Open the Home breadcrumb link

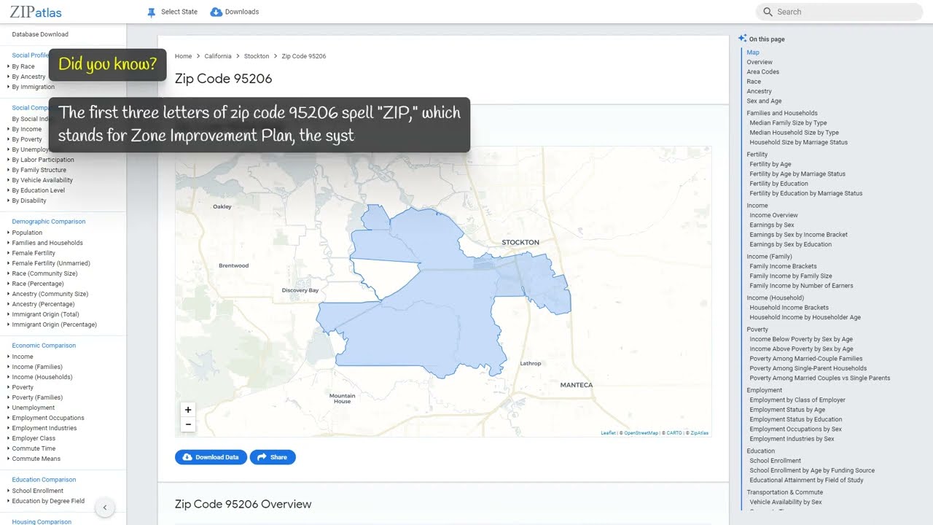[x=183, y=56]
